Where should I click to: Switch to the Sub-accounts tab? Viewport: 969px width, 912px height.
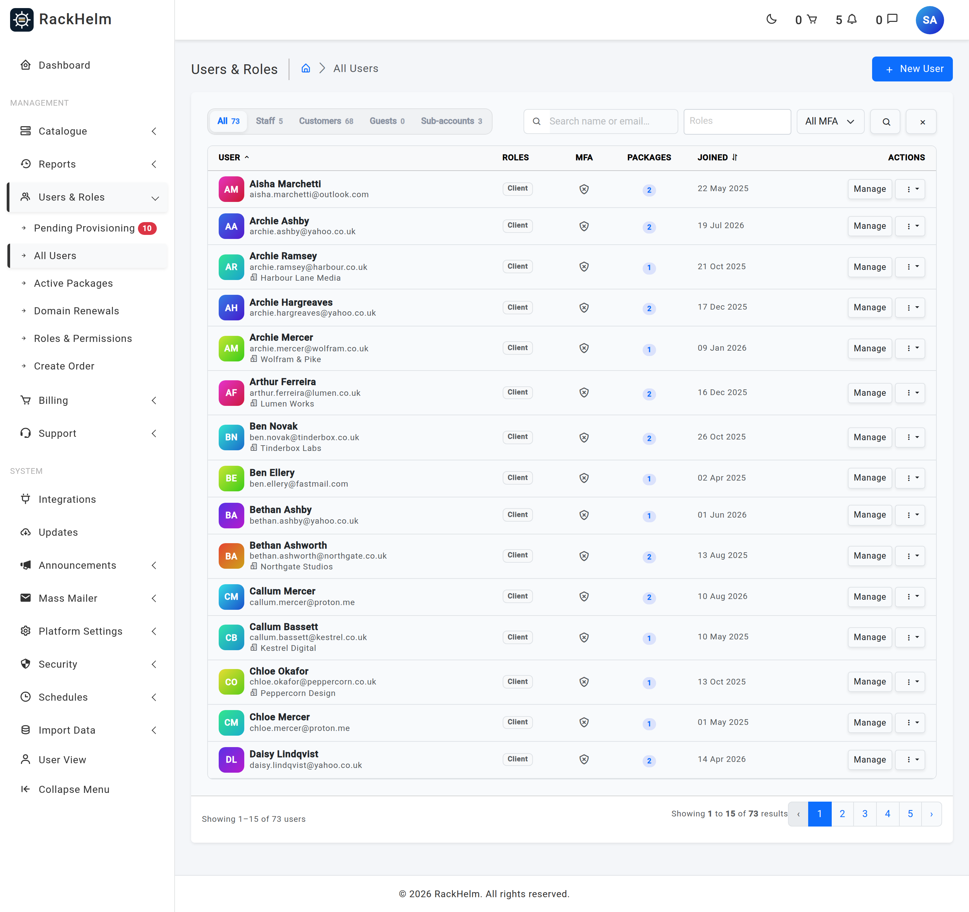pos(451,121)
